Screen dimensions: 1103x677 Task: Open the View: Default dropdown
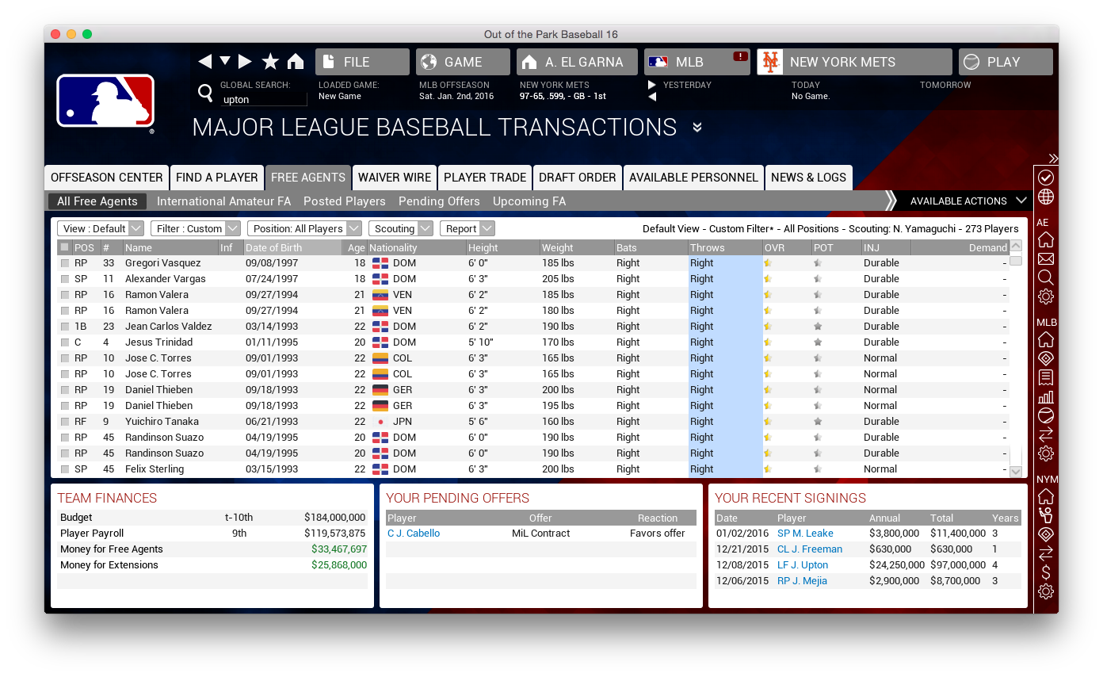coord(100,228)
